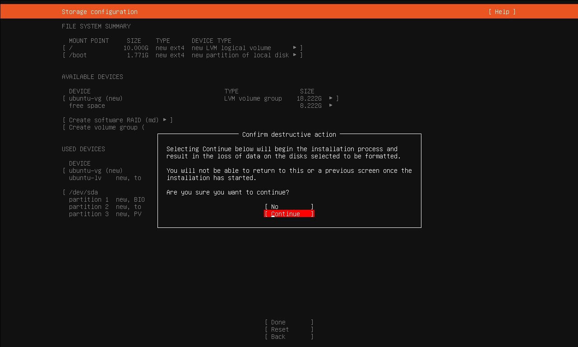Click Continue to confirm destructive action
This screenshot has width=578, height=347.
click(x=289, y=213)
